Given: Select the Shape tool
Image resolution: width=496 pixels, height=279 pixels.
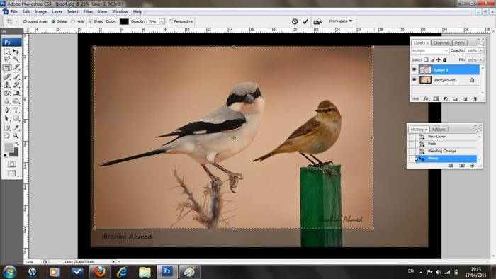Looking at the screenshot, I should [16, 118].
